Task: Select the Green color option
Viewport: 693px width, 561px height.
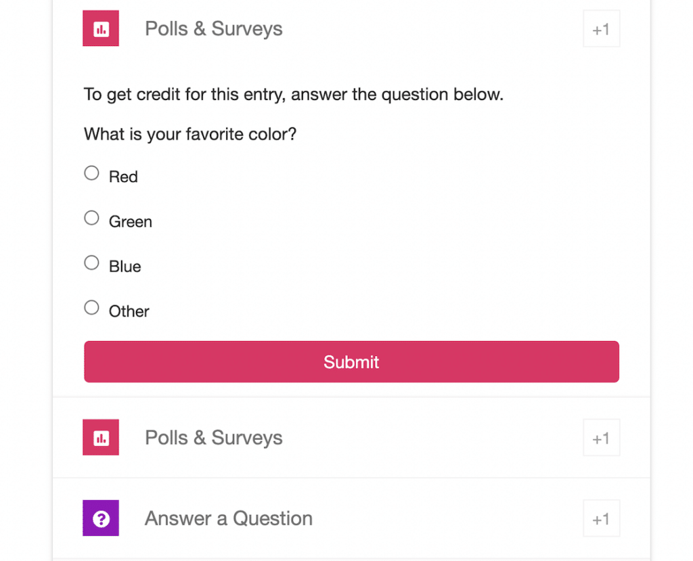Action: click(x=91, y=217)
